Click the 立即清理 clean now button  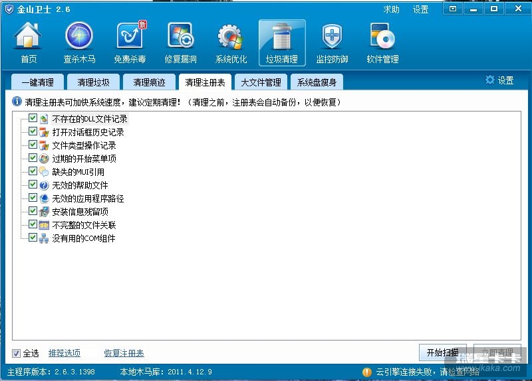[497, 352]
